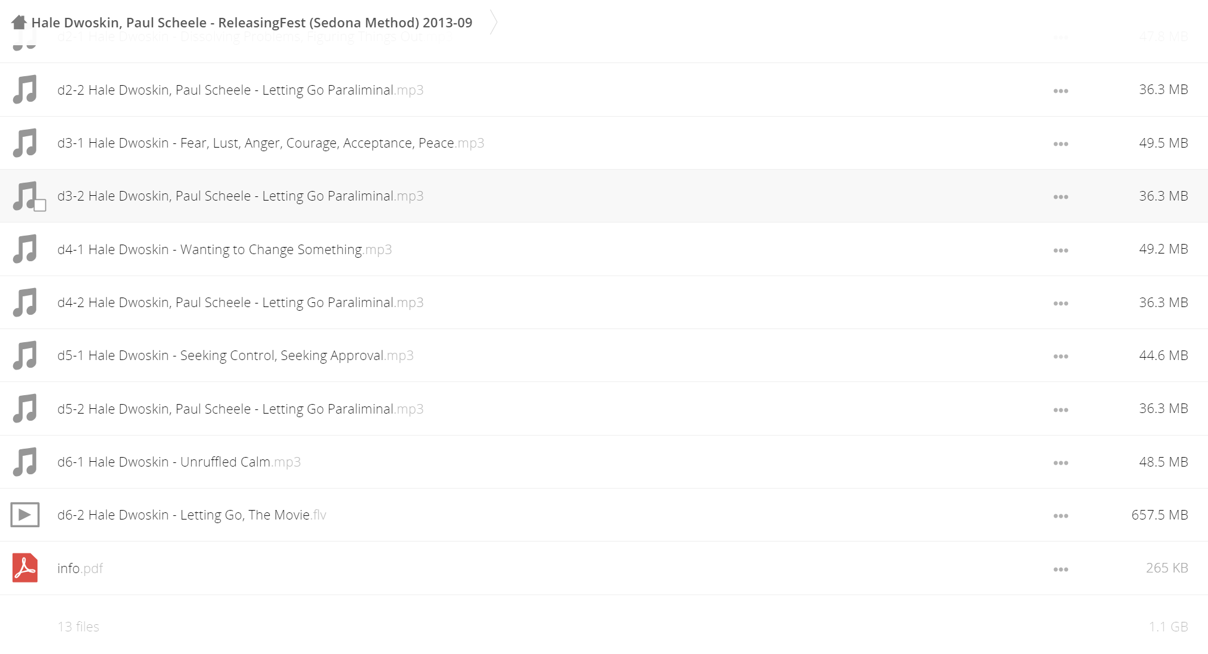Click music icon for d6-1 Unruffled Calm
Viewport: 1208px width, 654px height.
[25, 462]
